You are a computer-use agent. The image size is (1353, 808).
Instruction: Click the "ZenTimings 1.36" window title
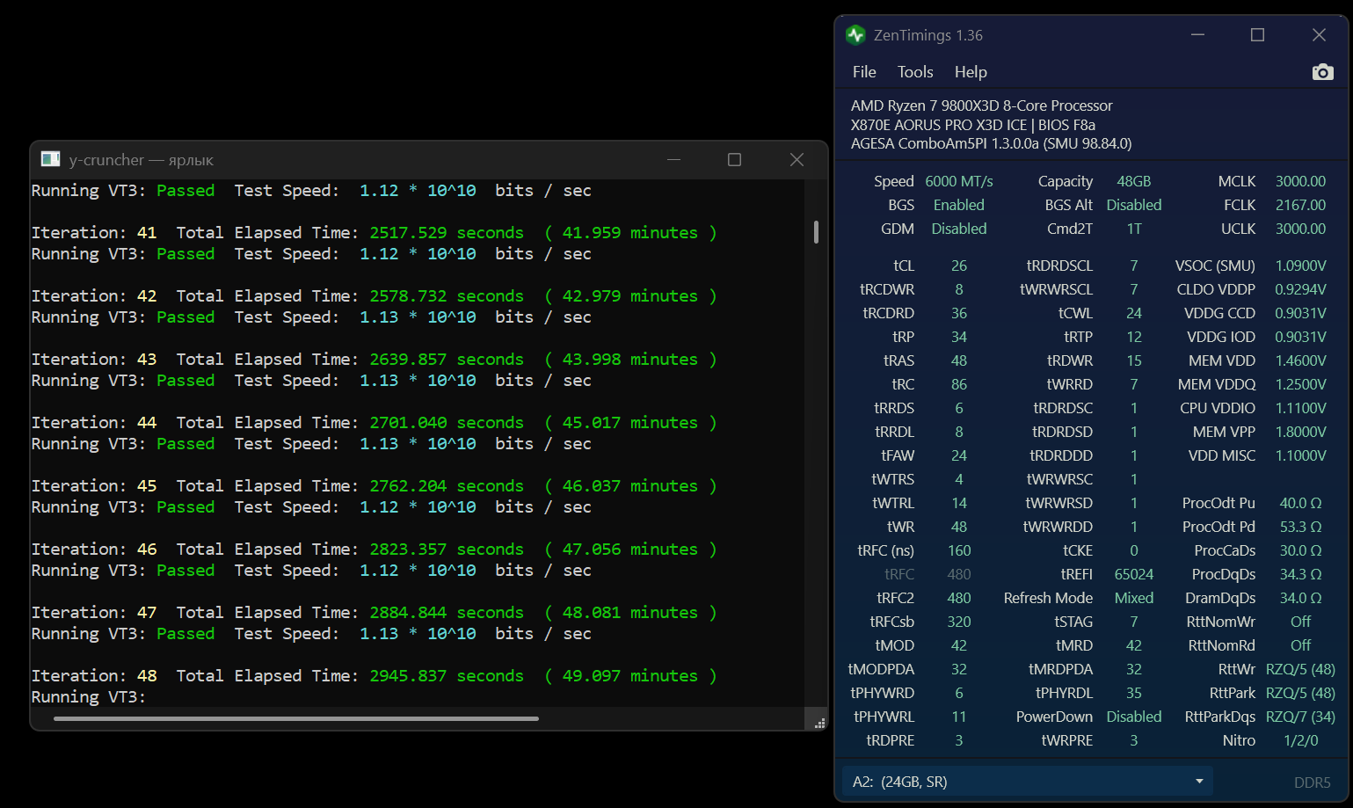click(x=928, y=35)
